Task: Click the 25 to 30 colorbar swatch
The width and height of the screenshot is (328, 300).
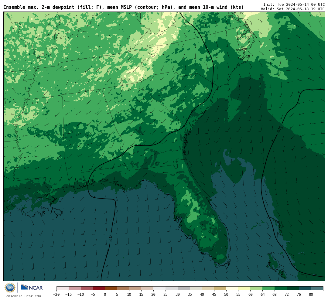Action: click(x=172, y=288)
